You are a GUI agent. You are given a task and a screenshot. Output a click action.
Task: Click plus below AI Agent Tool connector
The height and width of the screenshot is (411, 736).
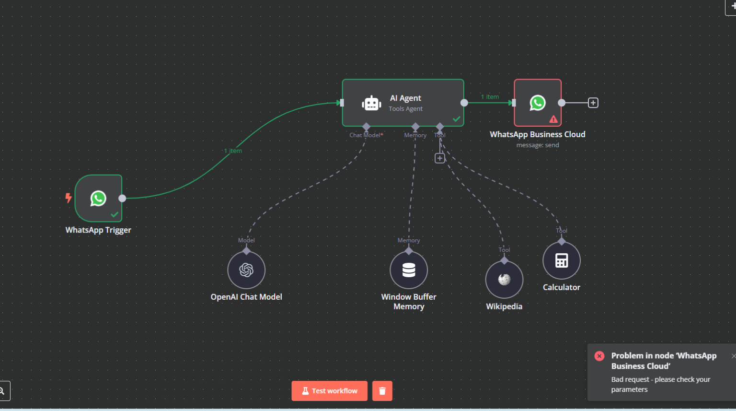(x=439, y=157)
